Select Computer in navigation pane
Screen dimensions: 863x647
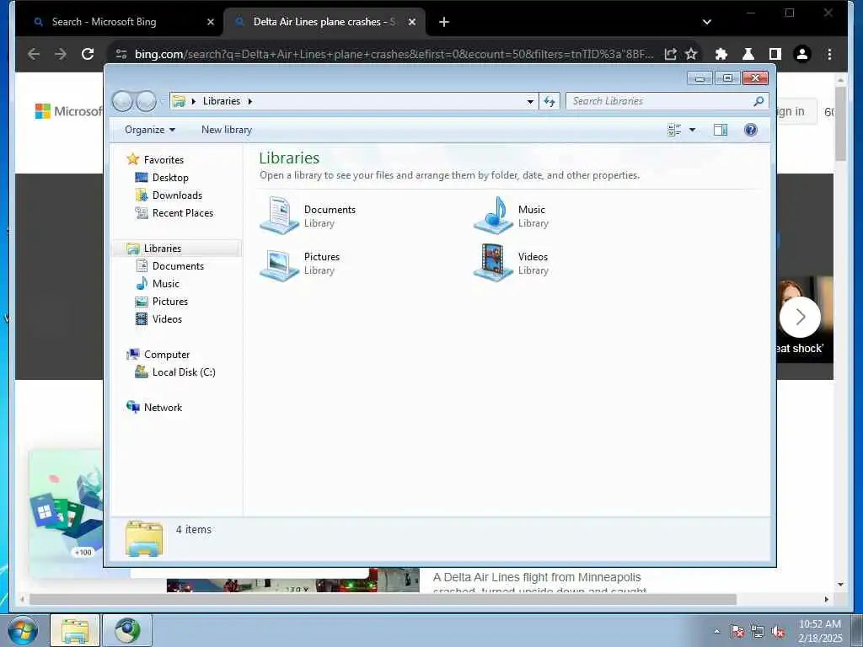point(167,355)
